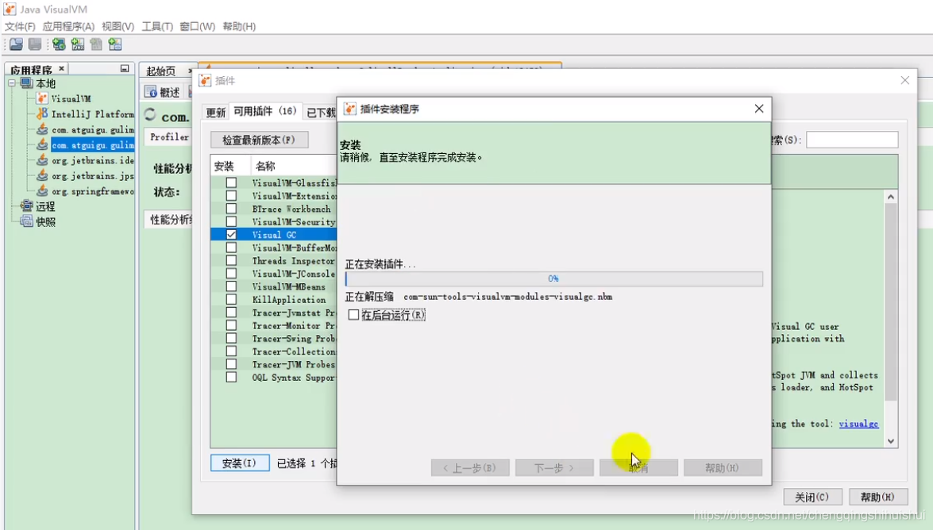Close the 插件 plugins window with X

[x=904, y=80]
